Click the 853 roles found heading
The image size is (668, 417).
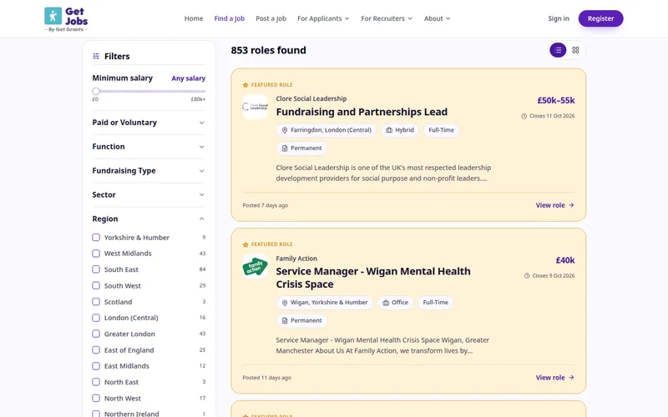point(268,50)
